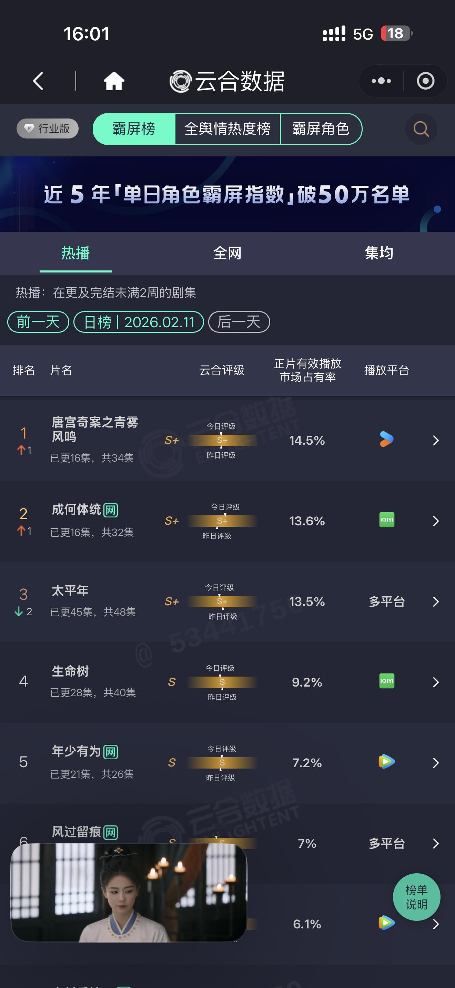Open the search magnifier icon
Viewport: 455px width, 988px height.
coord(421,129)
